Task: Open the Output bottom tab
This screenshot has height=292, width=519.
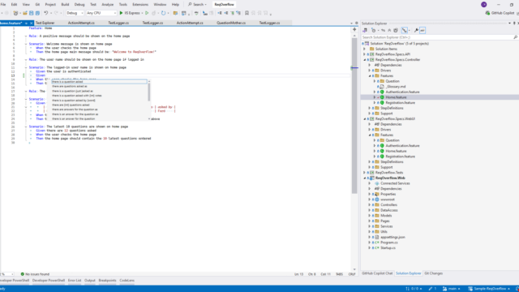Action: tap(90, 281)
